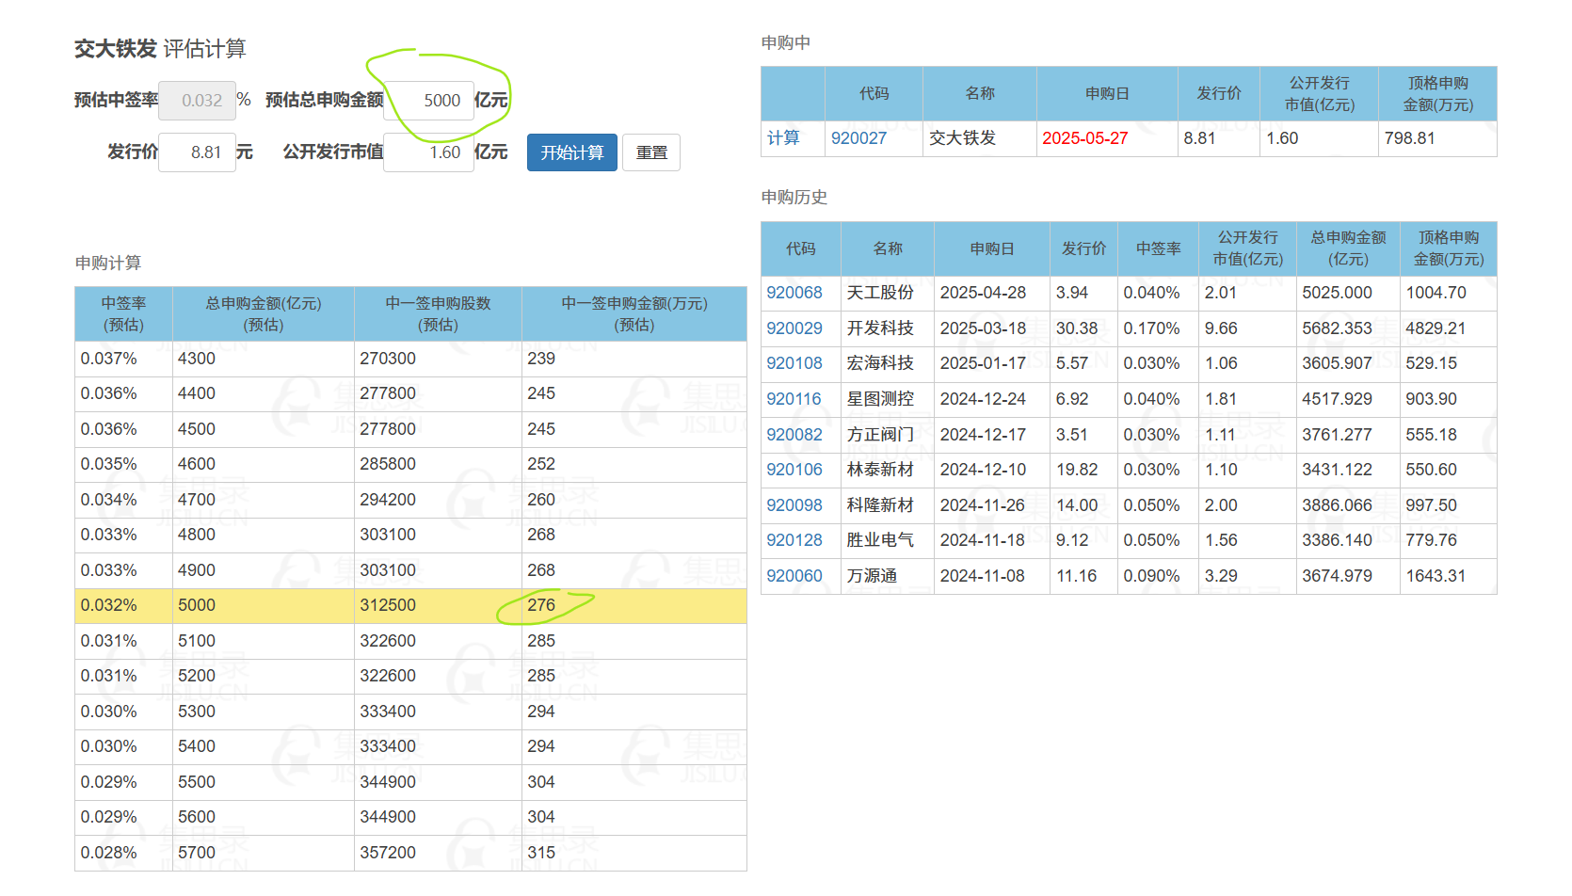Open stock code link 920027

point(858,138)
